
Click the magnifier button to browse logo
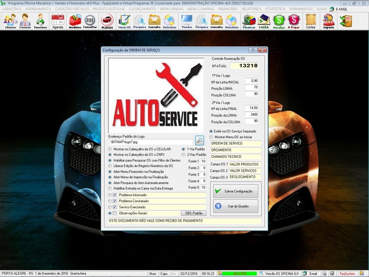(x=200, y=140)
